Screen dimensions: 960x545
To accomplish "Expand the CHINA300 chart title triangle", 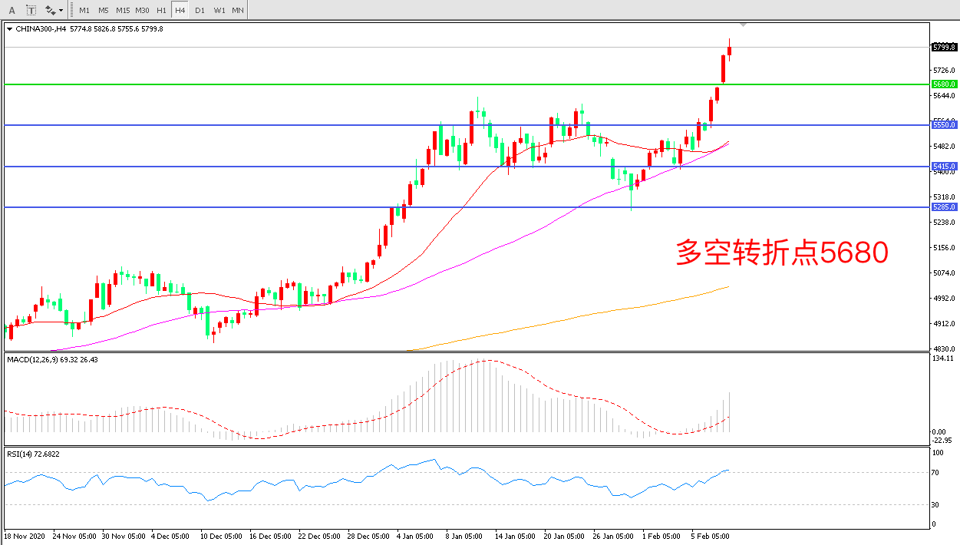I will click(x=9, y=29).
